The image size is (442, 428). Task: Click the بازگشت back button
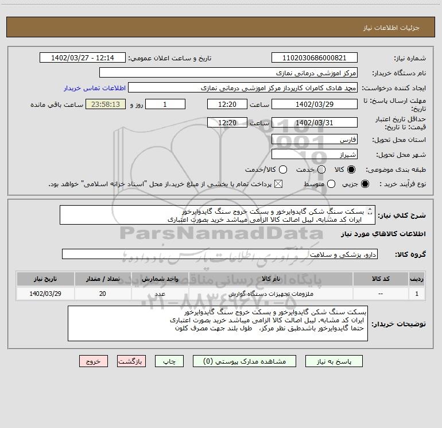coord(131,361)
